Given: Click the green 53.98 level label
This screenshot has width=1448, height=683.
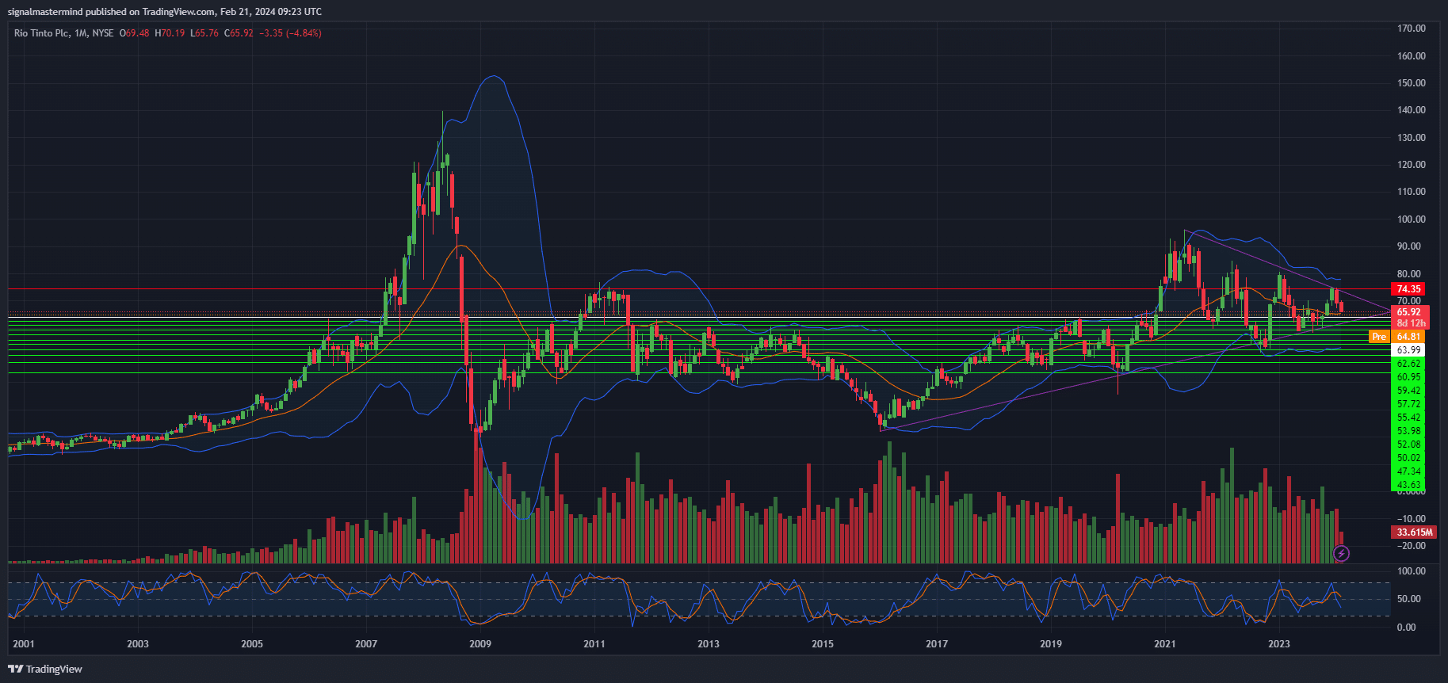Looking at the screenshot, I should (x=1408, y=431).
